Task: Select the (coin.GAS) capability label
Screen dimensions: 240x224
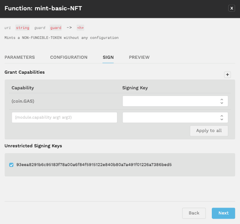Action: pos(22,101)
